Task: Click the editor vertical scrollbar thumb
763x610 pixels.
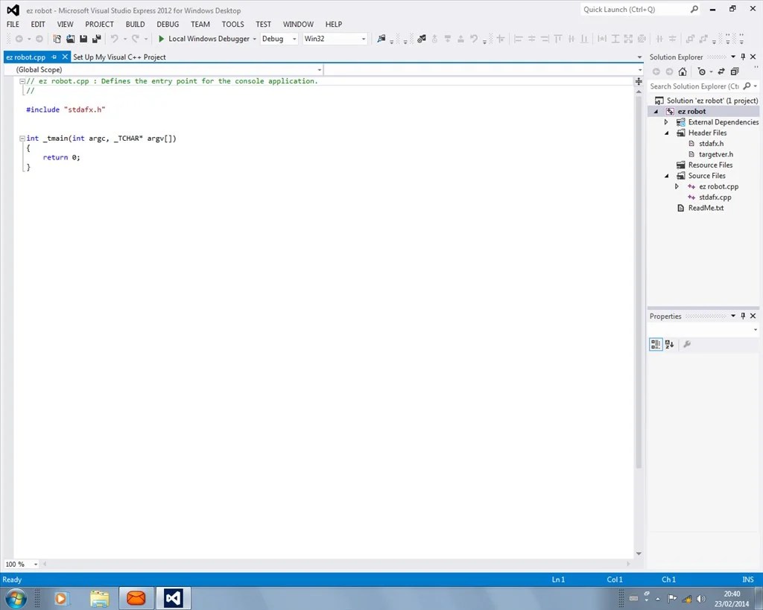Action: [x=639, y=282]
